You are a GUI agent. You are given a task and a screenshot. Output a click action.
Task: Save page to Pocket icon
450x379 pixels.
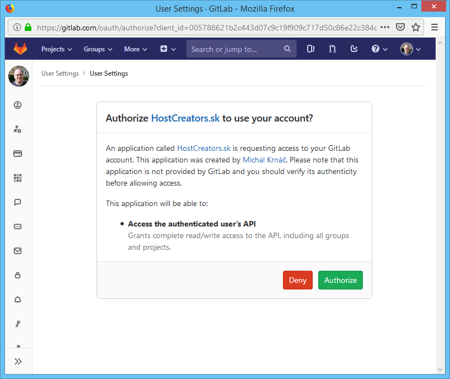(x=400, y=27)
